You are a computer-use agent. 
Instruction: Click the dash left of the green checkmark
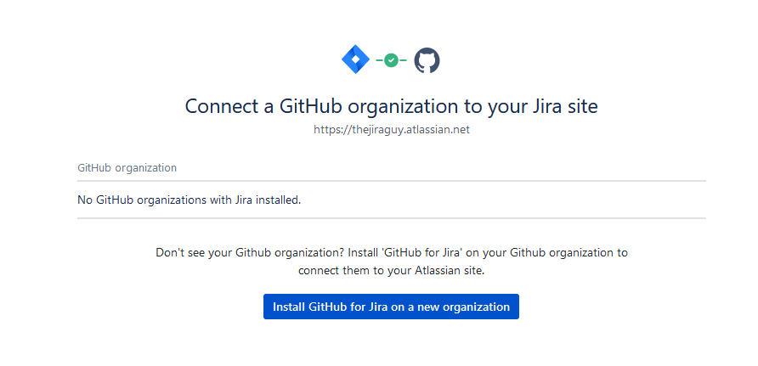379,60
